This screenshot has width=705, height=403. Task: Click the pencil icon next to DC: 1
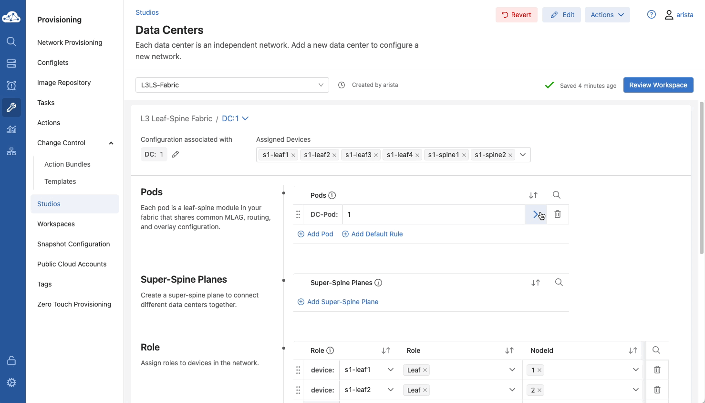pos(176,154)
